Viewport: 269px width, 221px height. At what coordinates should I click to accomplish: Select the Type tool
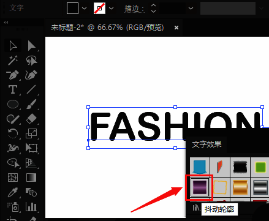[x=13, y=89]
